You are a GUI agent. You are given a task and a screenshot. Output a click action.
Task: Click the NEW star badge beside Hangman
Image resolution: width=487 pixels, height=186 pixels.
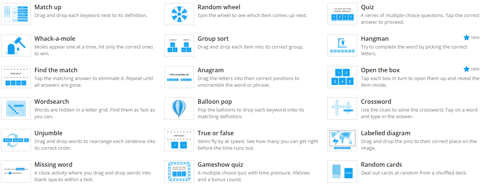[471, 38]
